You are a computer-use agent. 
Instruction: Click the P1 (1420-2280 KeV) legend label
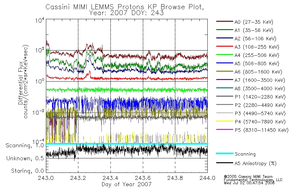pyautogui.click(x=260, y=97)
